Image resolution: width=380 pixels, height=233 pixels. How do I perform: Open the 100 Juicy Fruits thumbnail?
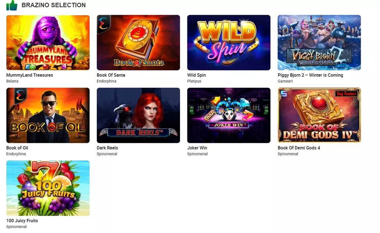[x=48, y=188]
